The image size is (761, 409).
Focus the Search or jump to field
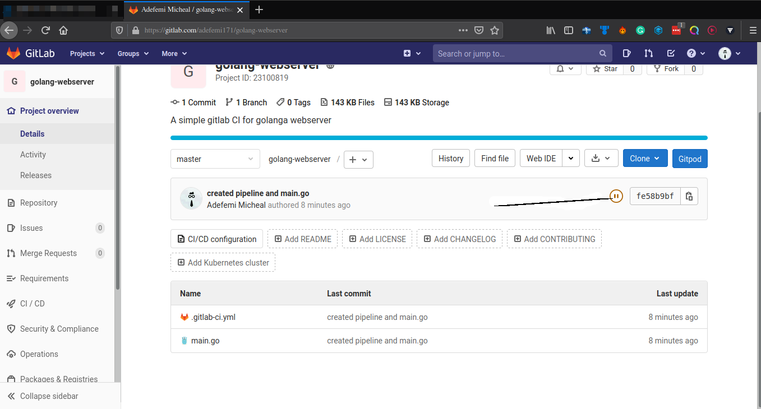pyautogui.click(x=522, y=53)
